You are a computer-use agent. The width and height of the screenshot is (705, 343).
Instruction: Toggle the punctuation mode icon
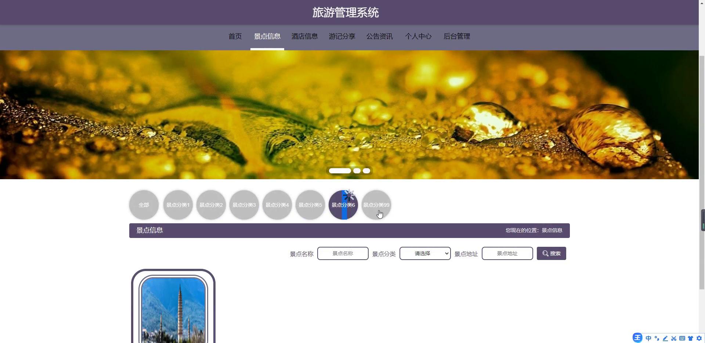click(657, 338)
